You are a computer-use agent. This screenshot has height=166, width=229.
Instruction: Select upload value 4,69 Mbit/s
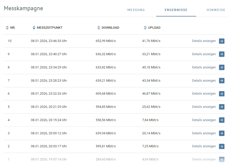pos(150,160)
